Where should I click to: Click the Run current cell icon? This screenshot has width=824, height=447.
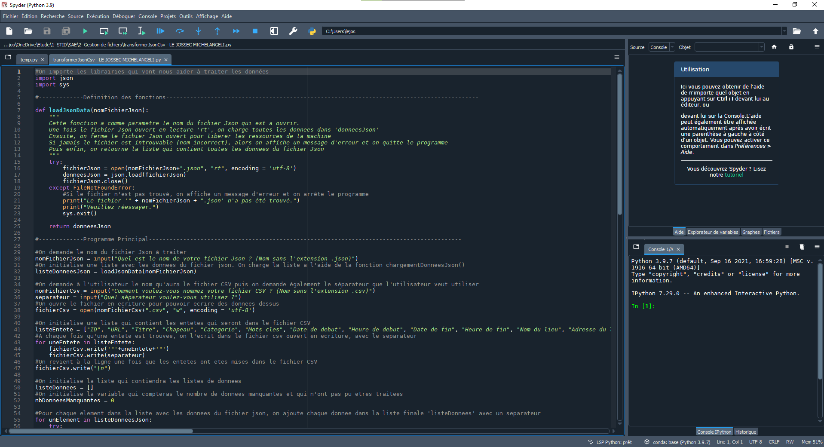pyautogui.click(x=104, y=31)
